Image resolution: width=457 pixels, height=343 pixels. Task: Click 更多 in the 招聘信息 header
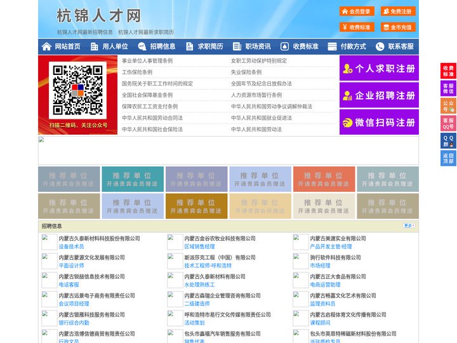(409, 225)
